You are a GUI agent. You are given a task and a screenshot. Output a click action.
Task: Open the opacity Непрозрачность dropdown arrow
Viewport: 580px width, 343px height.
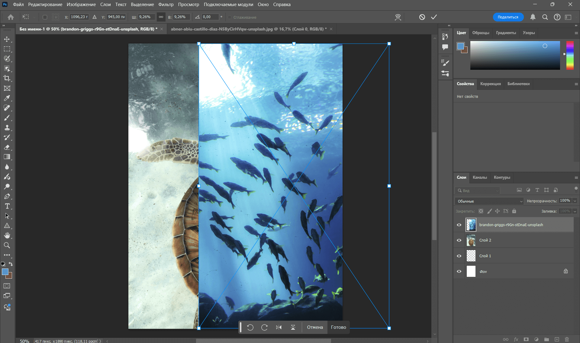pos(575,201)
